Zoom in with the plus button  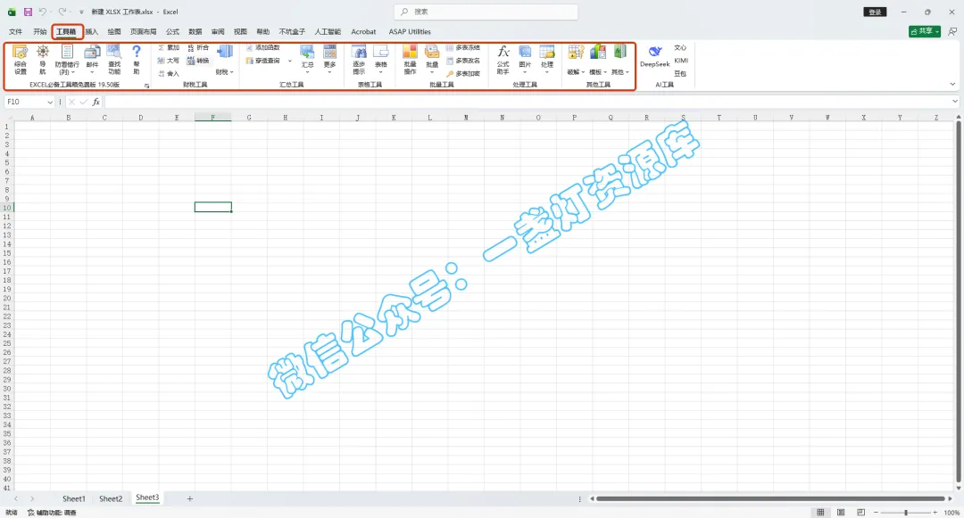coord(935,512)
